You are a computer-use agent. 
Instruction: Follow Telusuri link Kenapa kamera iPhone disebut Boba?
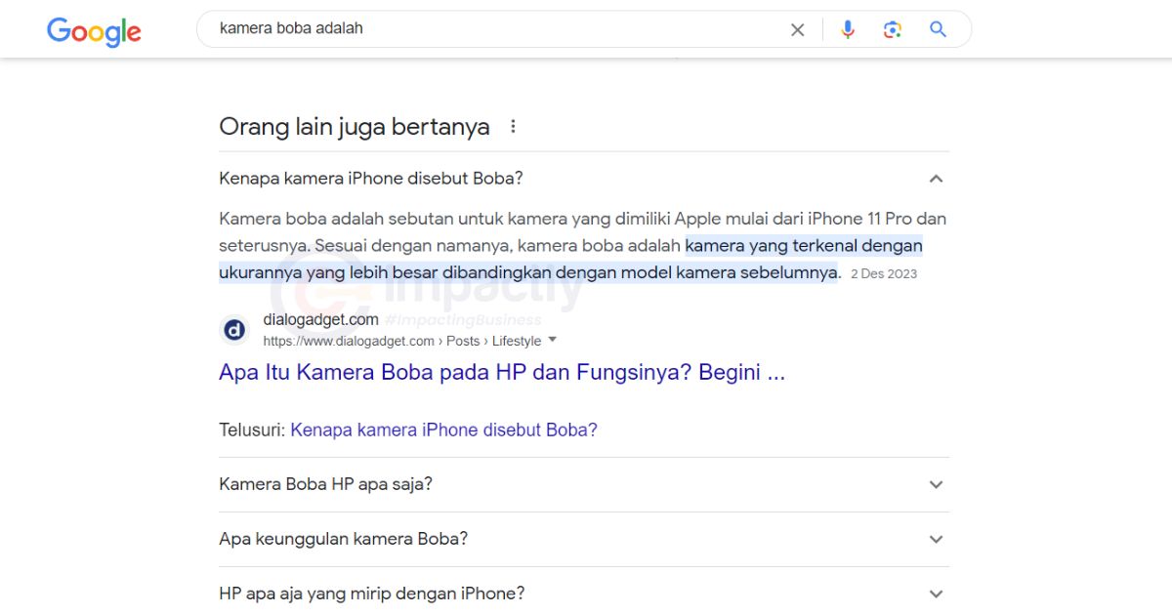pos(443,430)
